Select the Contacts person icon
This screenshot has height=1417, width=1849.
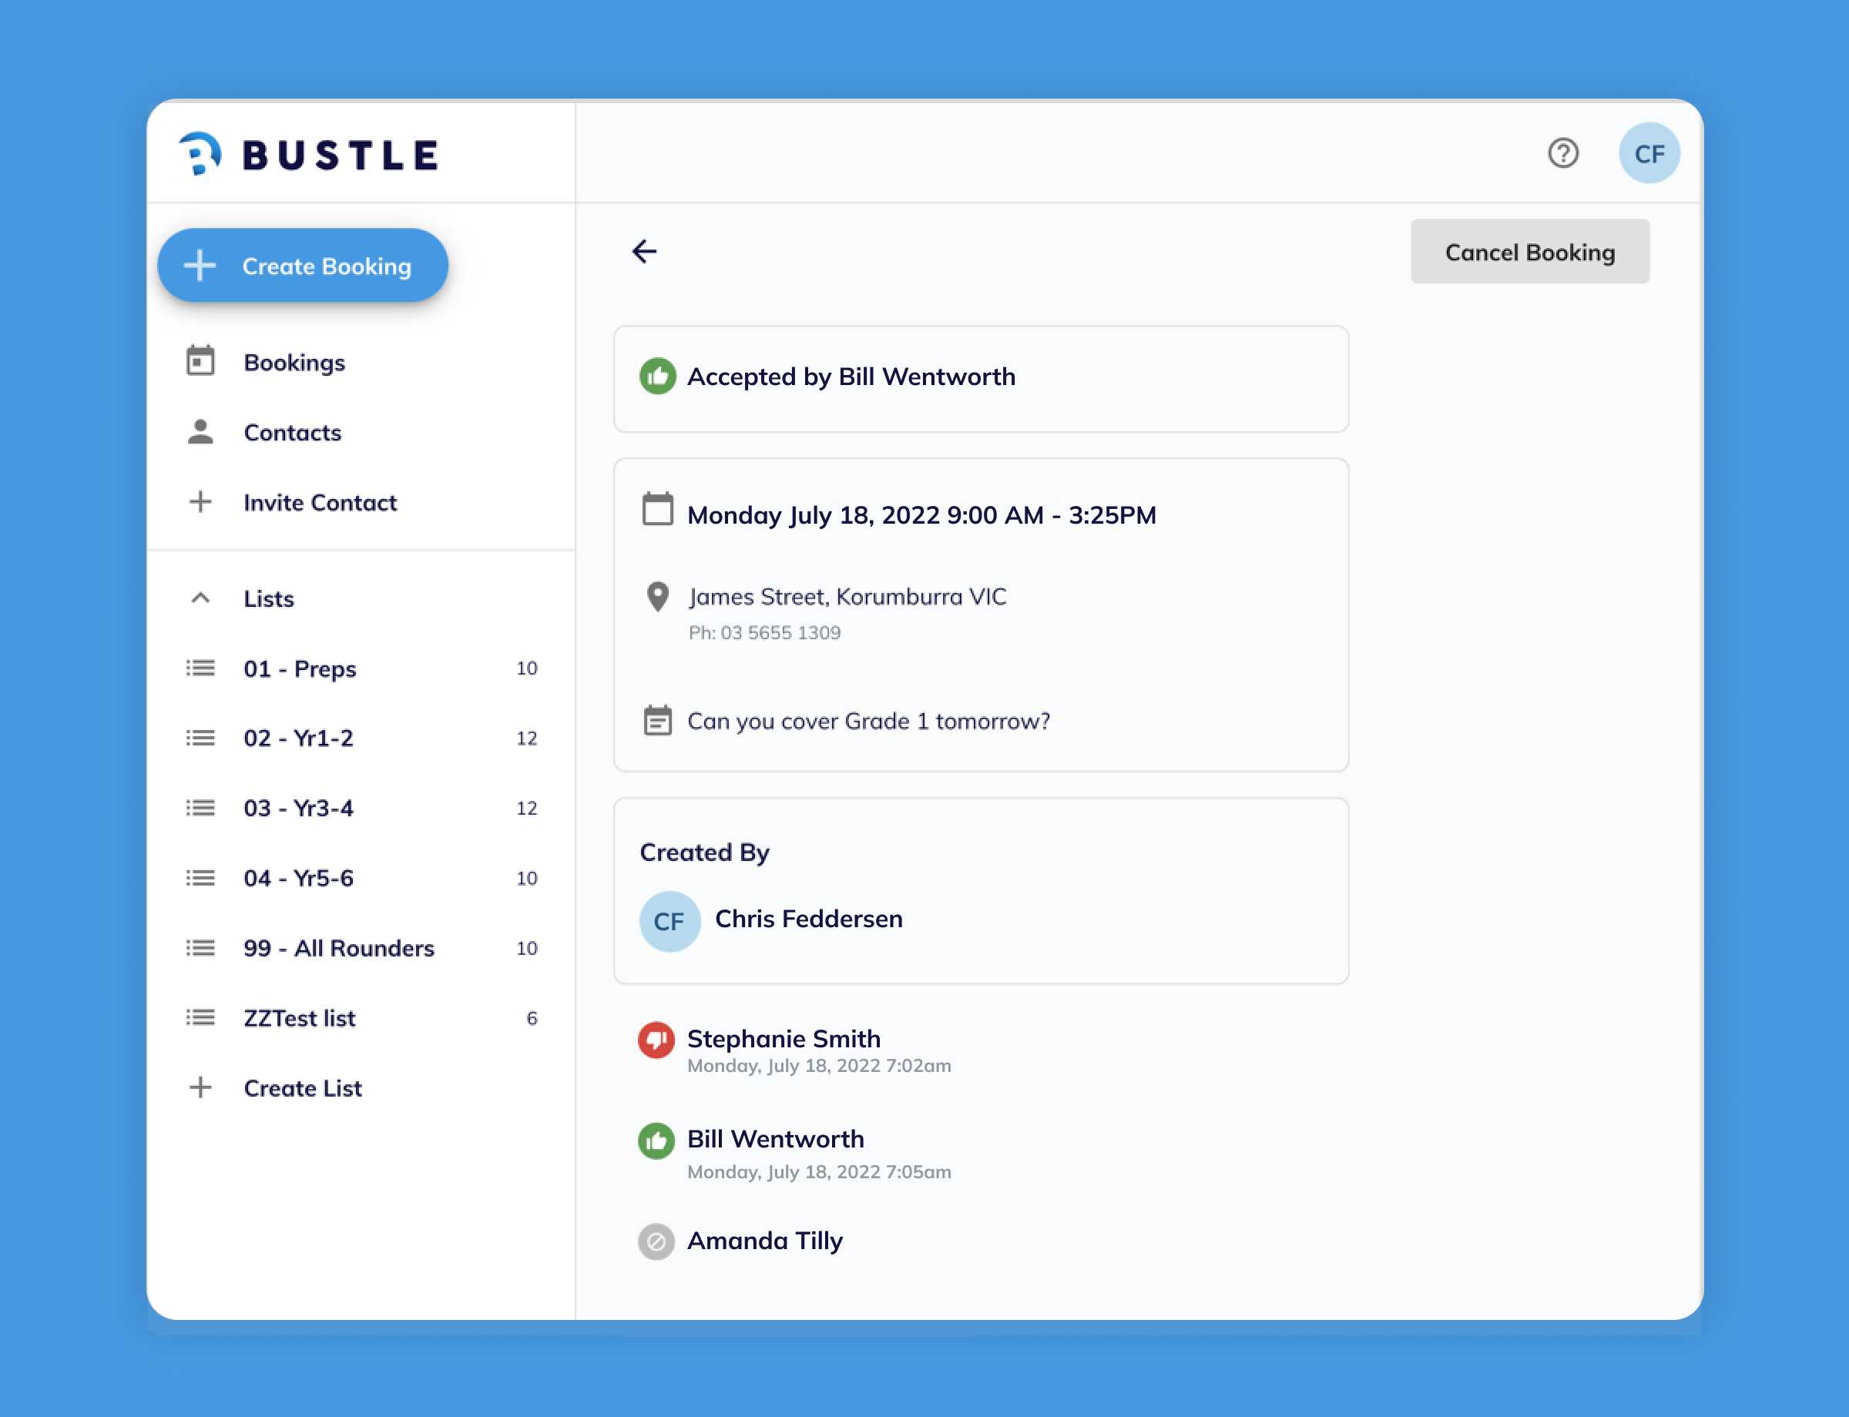pos(200,432)
